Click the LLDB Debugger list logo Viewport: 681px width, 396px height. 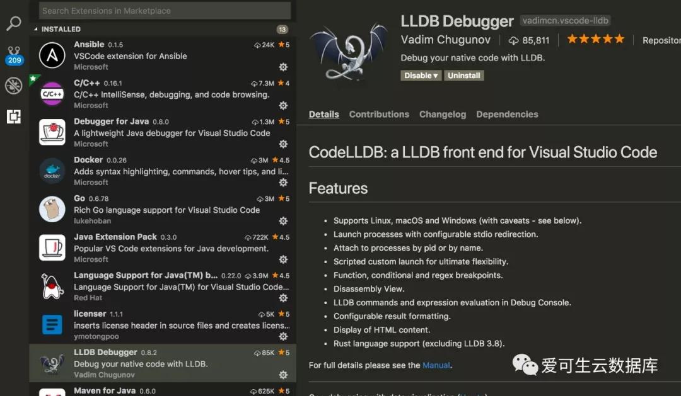click(52, 363)
